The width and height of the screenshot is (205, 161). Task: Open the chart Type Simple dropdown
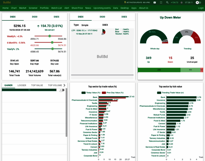pyautogui.click(x=85, y=25)
